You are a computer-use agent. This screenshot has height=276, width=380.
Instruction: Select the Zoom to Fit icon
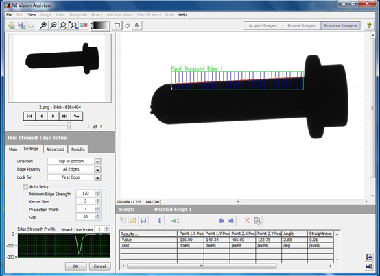pyautogui.click(x=73, y=25)
